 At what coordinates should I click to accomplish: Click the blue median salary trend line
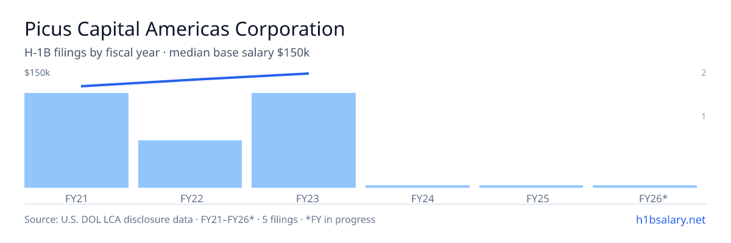195,80
